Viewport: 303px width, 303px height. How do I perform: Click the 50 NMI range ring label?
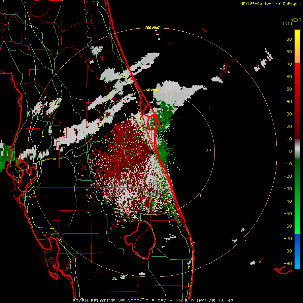(x=152, y=90)
